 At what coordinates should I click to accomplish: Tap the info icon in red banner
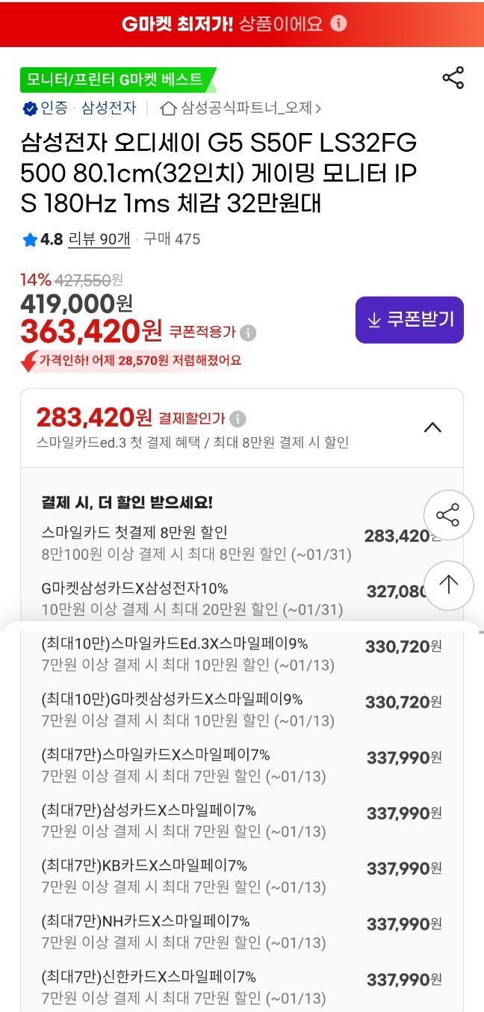tap(338, 23)
